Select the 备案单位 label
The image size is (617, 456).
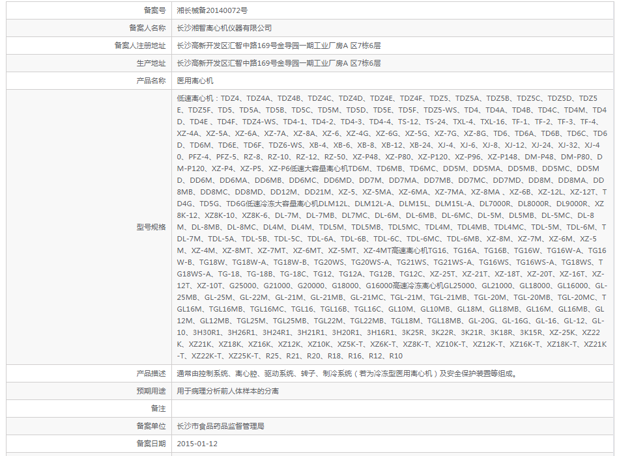151,426
